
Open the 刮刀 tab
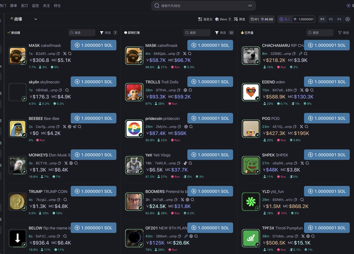[24, 6]
